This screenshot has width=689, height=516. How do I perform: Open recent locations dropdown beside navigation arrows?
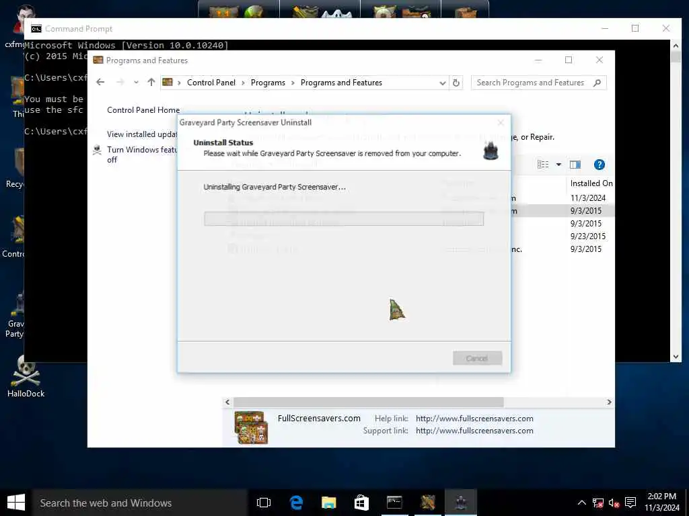pos(136,83)
